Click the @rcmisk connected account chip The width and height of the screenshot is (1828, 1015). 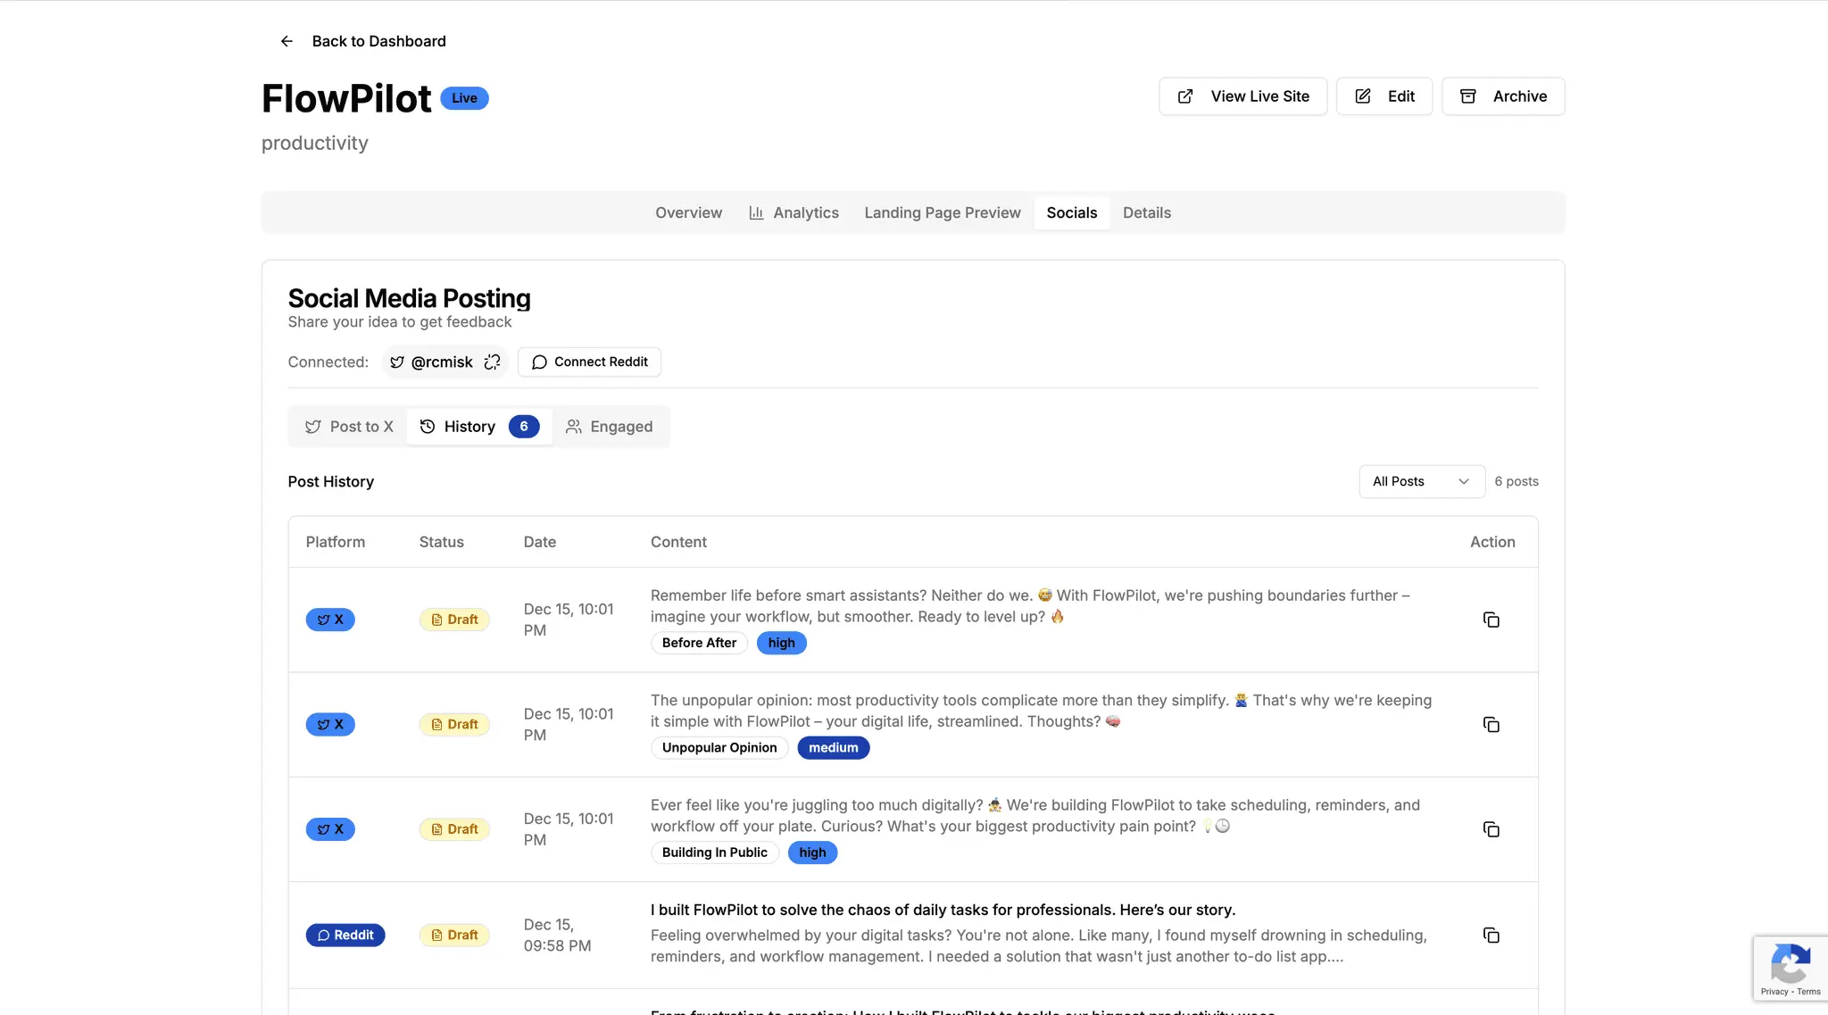(x=444, y=362)
